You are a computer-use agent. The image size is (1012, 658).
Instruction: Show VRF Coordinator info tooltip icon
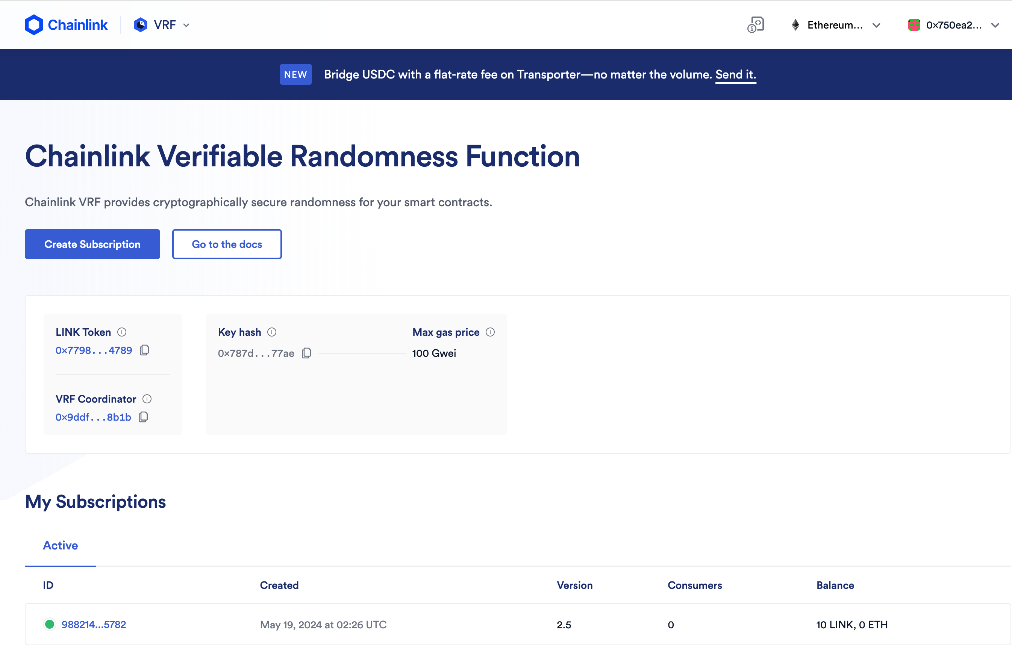pos(147,399)
